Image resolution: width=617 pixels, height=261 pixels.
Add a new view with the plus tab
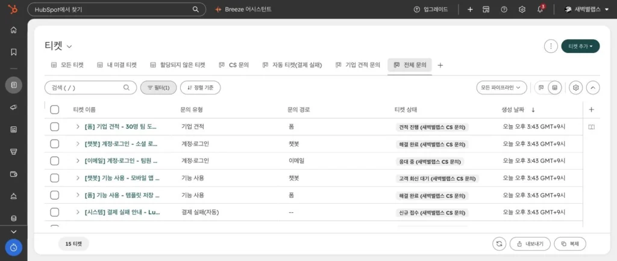[440, 65]
